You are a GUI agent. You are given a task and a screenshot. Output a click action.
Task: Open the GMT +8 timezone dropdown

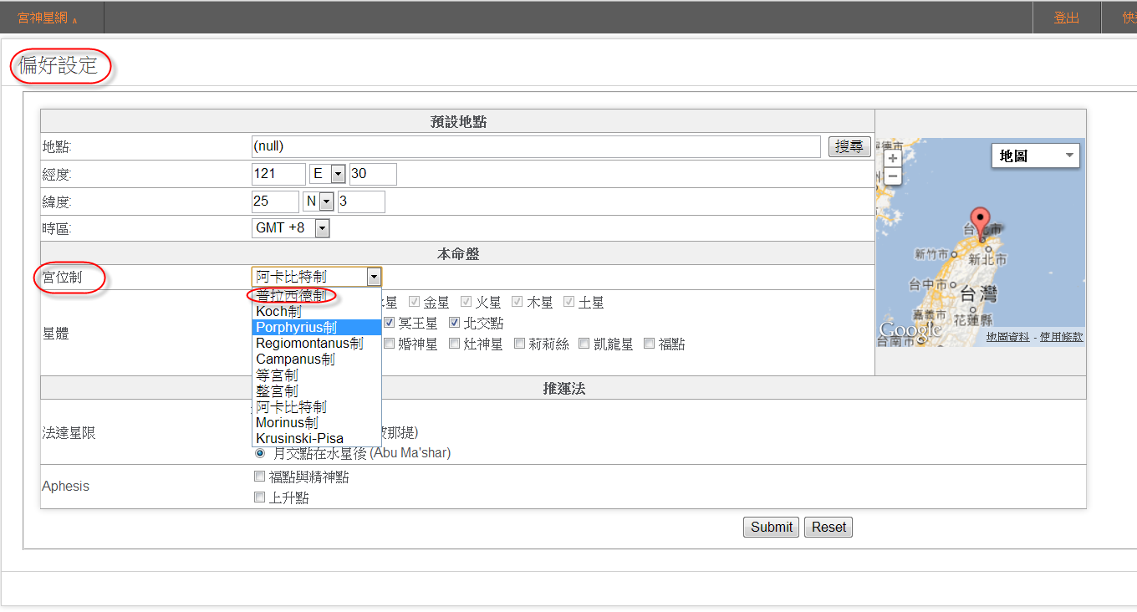pyautogui.click(x=322, y=228)
